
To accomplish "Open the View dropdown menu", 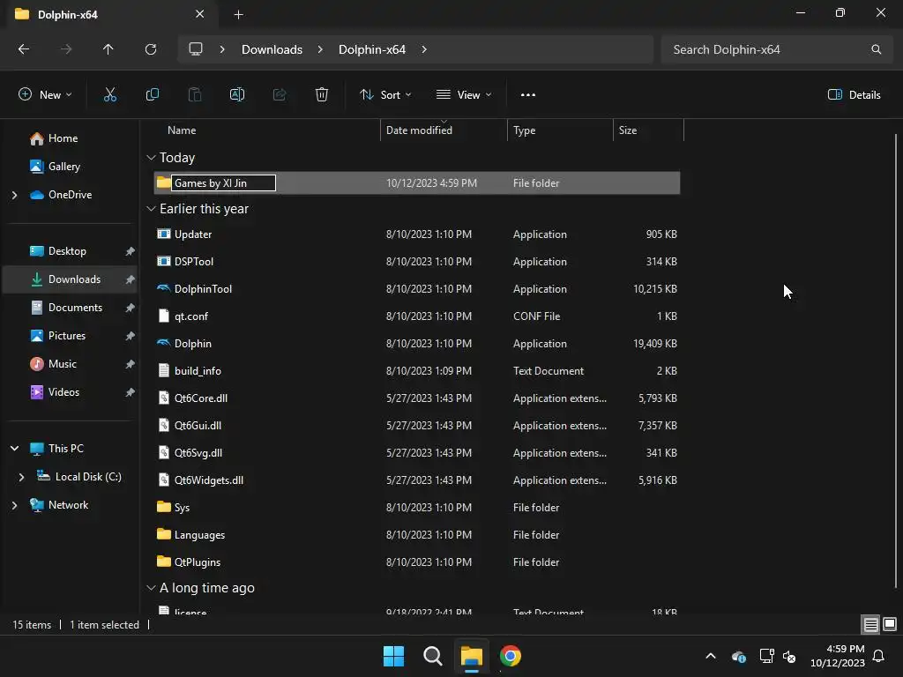I will pyautogui.click(x=464, y=95).
